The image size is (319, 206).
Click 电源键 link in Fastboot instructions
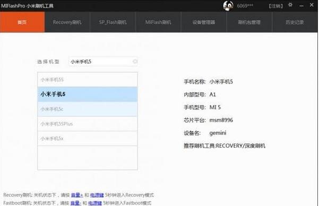tap(95, 203)
